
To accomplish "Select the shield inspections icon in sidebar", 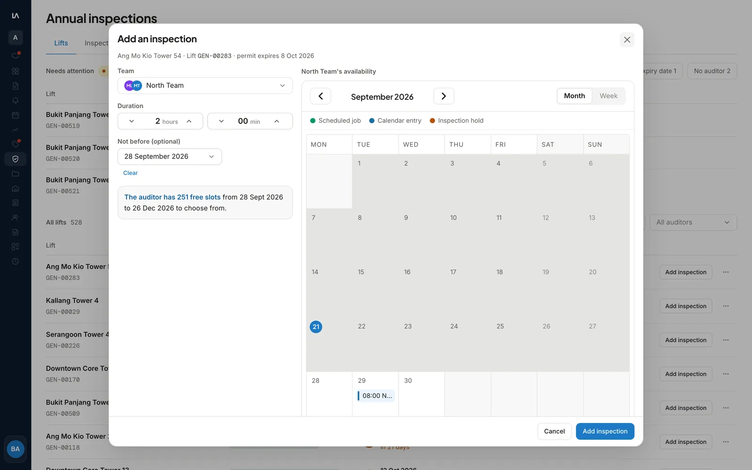I will click(x=15, y=159).
